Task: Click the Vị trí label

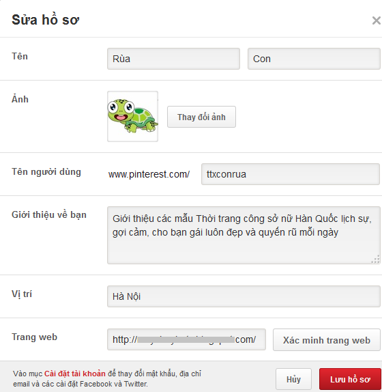Action: pos(22,294)
